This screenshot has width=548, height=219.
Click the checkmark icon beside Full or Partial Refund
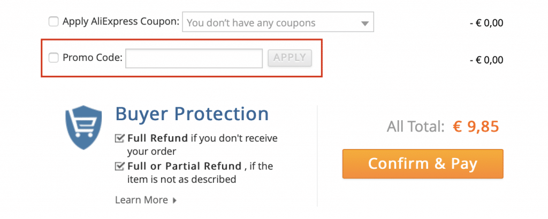119,166
